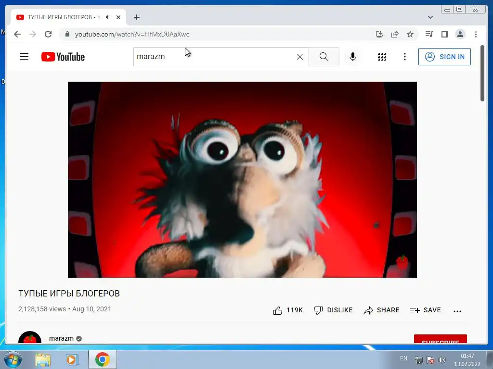Open the Action Center flag icon

coord(430,360)
